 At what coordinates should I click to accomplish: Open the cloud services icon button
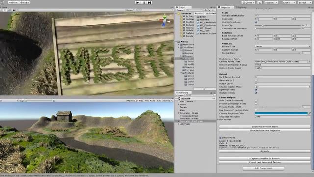[260, 3]
